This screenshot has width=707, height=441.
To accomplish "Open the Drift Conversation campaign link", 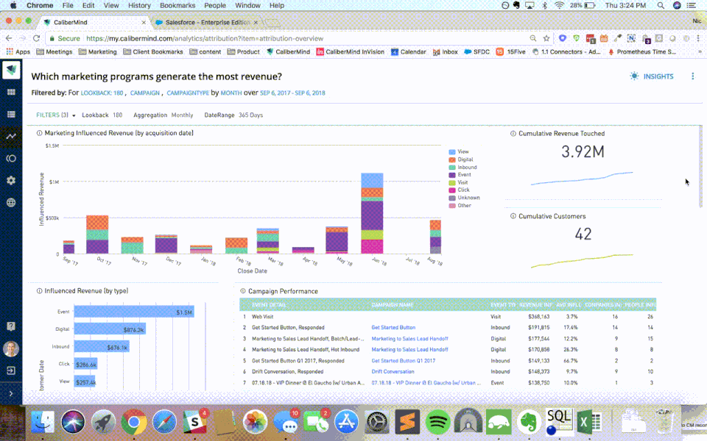I will pos(393,372).
